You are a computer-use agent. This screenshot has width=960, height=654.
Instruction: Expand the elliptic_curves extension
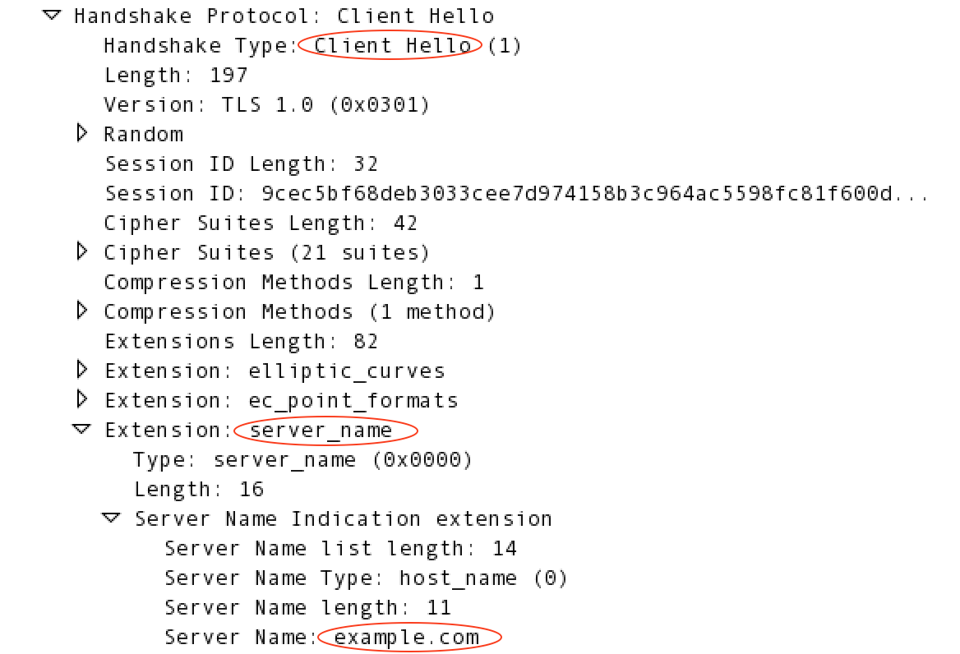pos(81,370)
